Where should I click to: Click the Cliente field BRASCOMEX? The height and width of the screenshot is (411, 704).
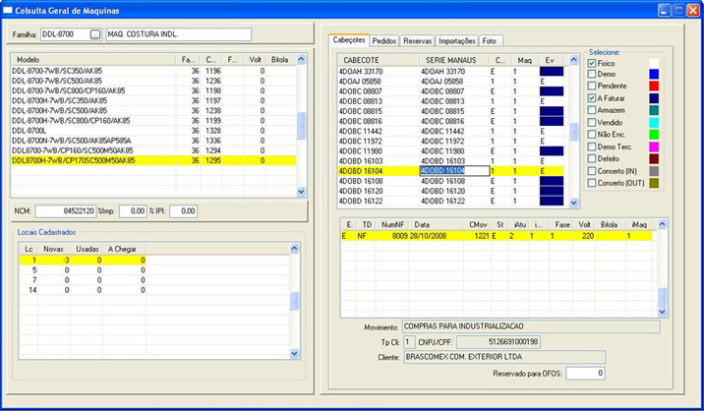(x=504, y=357)
